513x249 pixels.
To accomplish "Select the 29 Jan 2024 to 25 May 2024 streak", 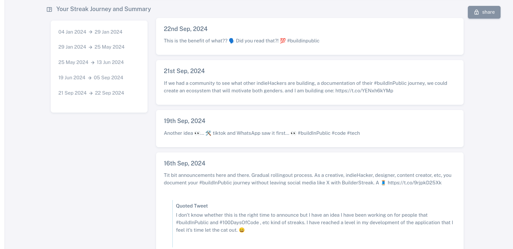I will tap(91, 47).
